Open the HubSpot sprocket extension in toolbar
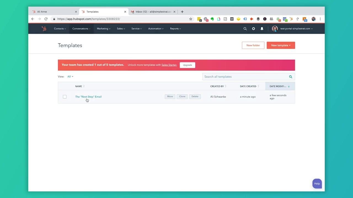Viewport: 353px width, 198px height. pyautogui.click(x=291, y=19)
